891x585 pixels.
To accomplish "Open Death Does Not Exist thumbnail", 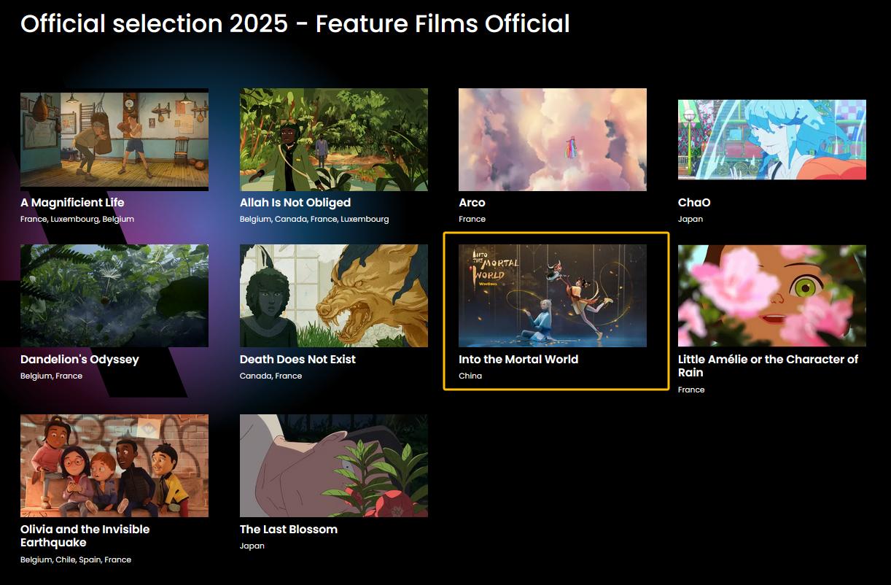I will coord(334,295).
